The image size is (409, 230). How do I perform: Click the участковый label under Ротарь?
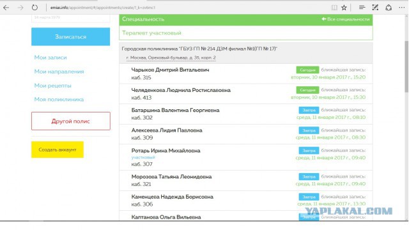tap(143, 157)
